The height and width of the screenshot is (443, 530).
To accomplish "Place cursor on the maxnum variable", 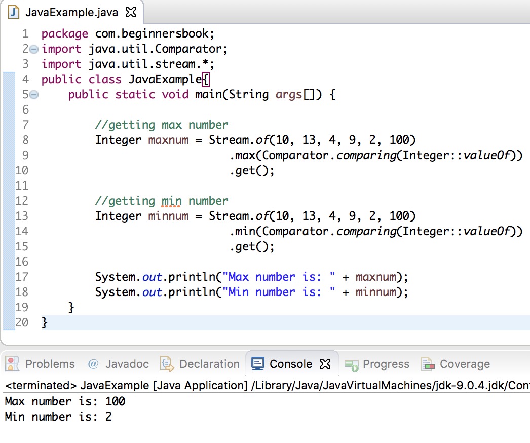I will click(168, 140).
